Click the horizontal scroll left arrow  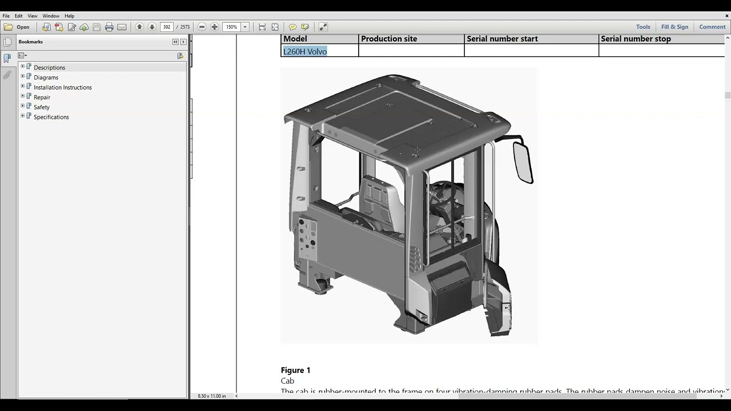(x=236, y=396)
